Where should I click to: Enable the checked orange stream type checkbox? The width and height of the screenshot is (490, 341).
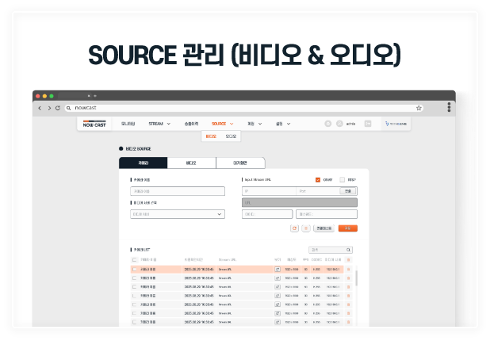click(318, 180)
